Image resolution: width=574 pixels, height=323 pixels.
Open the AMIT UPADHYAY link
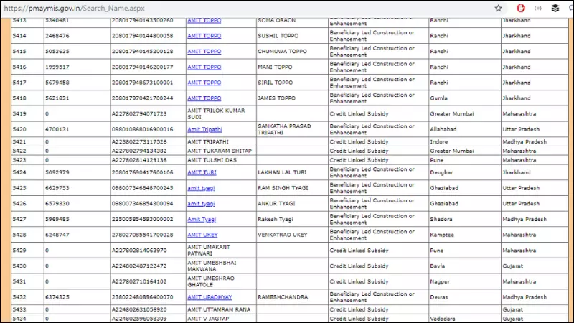[210, 297]
